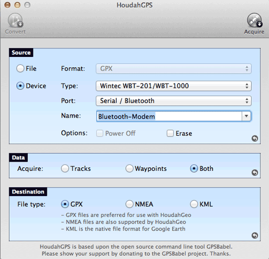Click the Port: label

68,100
